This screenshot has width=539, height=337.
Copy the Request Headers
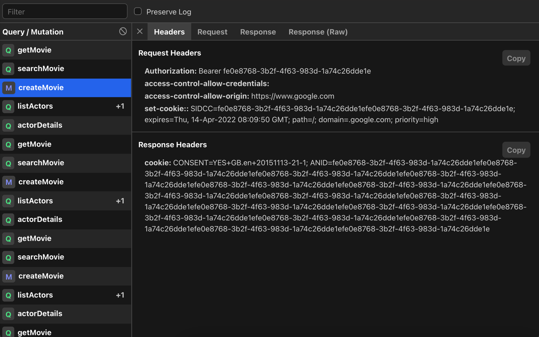[x=516, y=58]
